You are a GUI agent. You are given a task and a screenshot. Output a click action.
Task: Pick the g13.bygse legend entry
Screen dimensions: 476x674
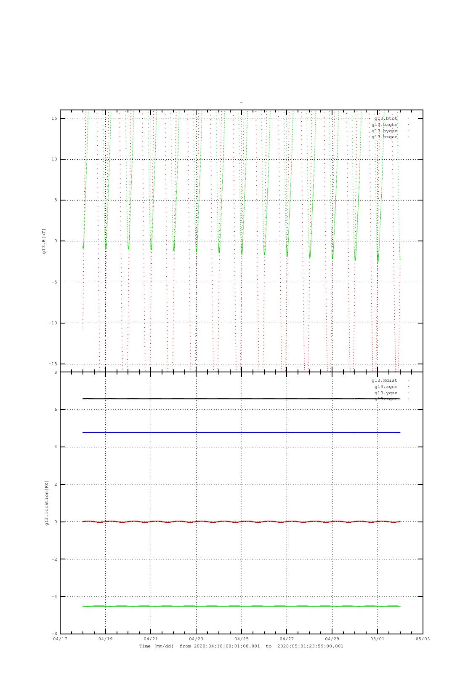click(384, 131)
